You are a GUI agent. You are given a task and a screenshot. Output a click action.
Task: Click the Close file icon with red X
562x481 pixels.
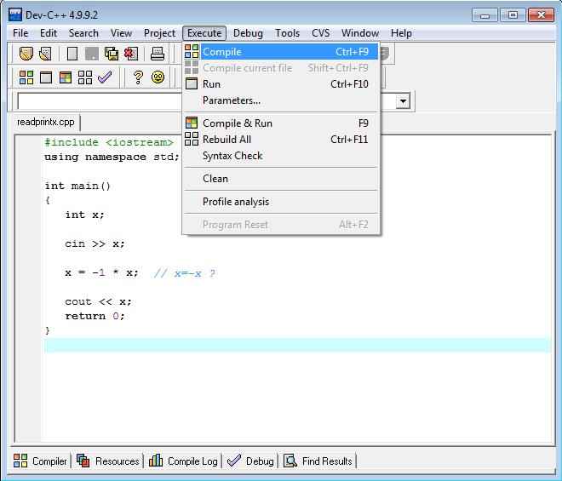[131, 54]
